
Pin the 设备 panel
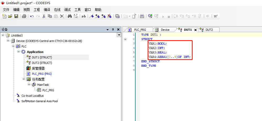click(113, 30)
